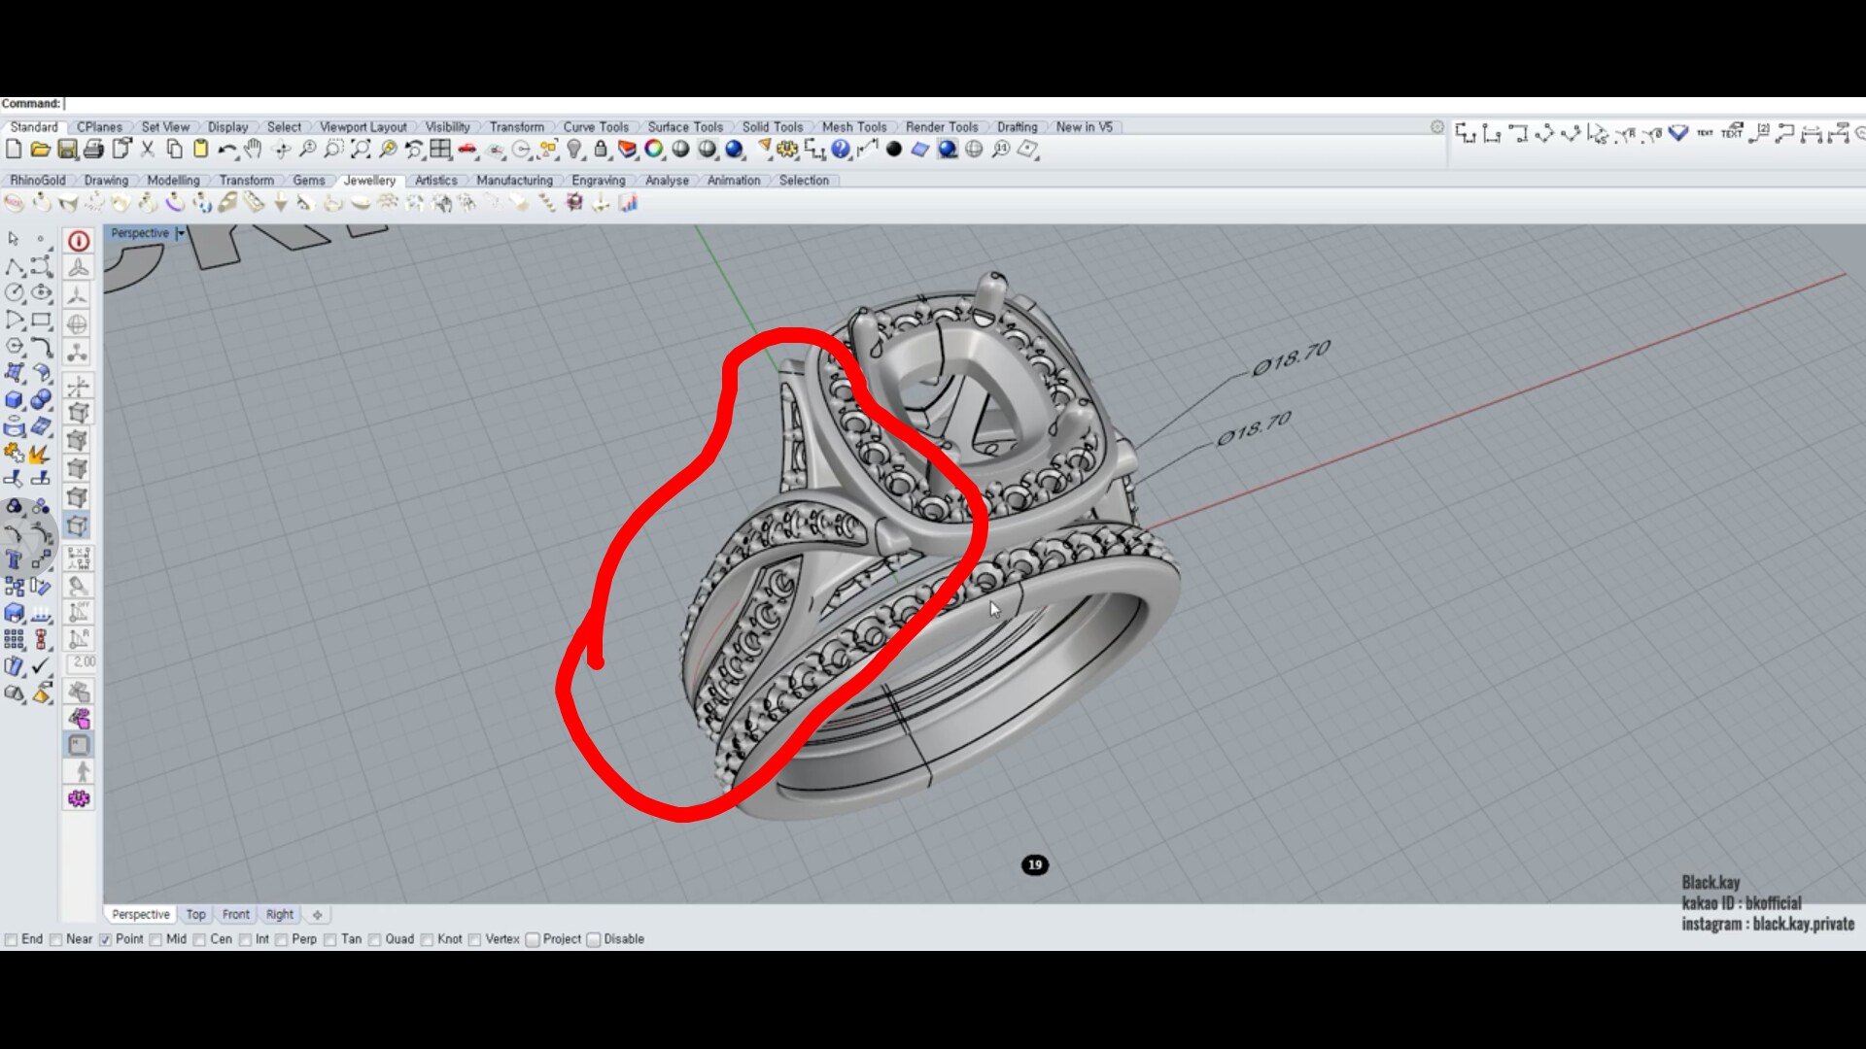Screen dimensions: 1866x1049
Task: Switch to the Right viewport tab
Action: click(279, 914)
